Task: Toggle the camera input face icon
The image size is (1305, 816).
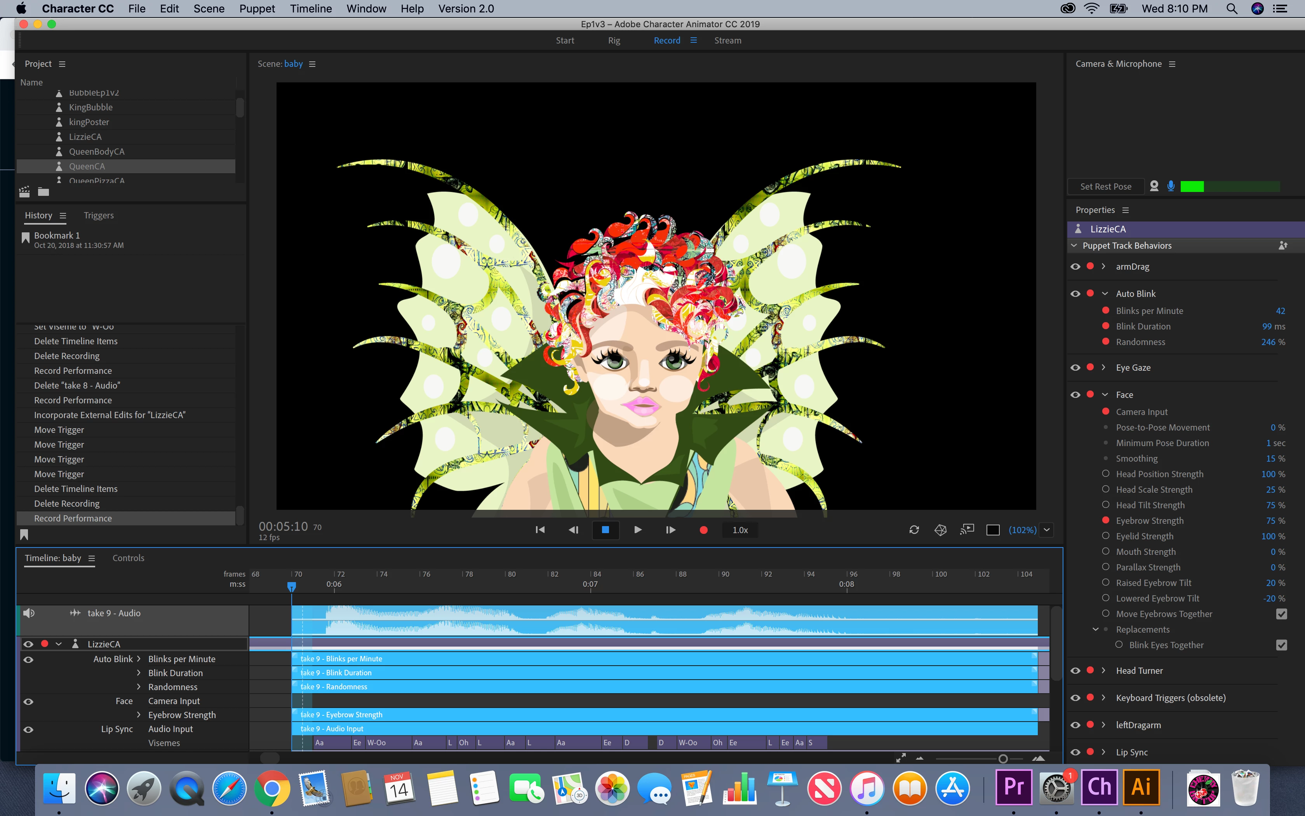Action: [1154, 186]
